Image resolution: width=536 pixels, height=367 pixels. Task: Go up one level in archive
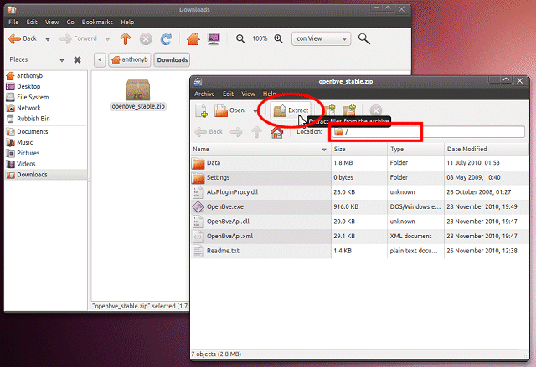(x=257, y=132)
